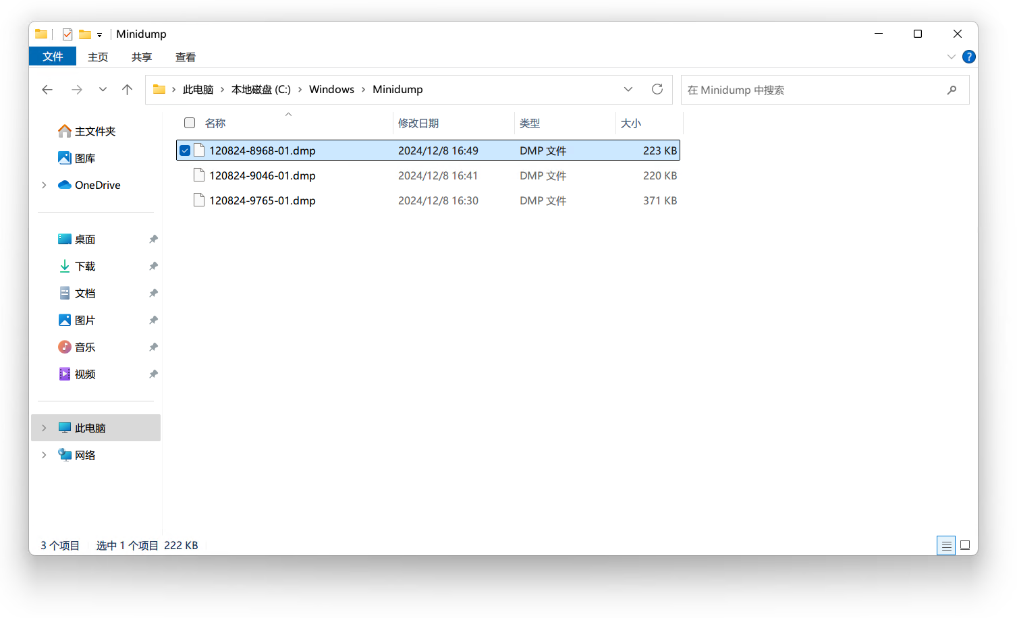Open recent locations dropdown arrow
The width and height of the screenshot is (1017, 618).
pyautogui.click(x=103, y=90)
